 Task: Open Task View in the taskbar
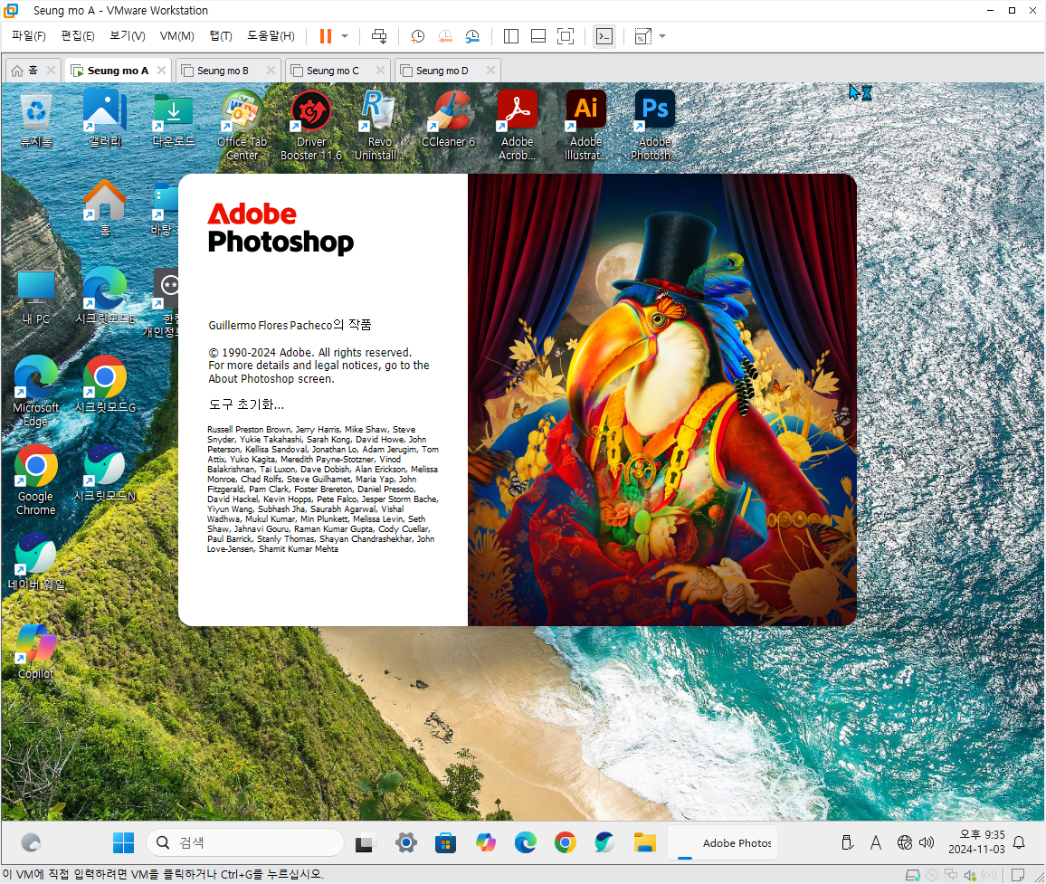pos(365,842)
